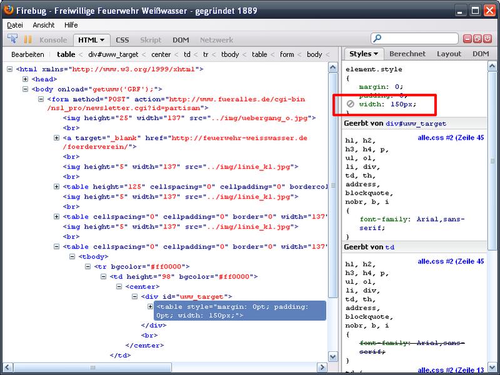The image size is (500, 375).
Task: Open the Styles panel dropdown menu
Action: point(375,54)
